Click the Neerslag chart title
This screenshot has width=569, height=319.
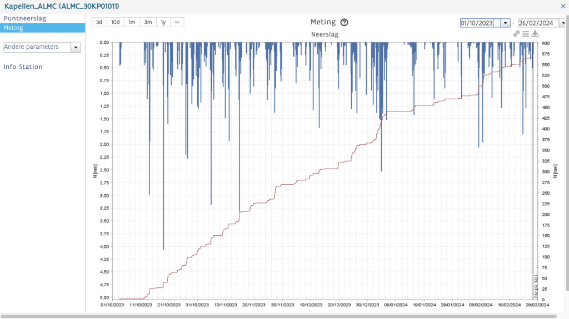click(325, 34)
